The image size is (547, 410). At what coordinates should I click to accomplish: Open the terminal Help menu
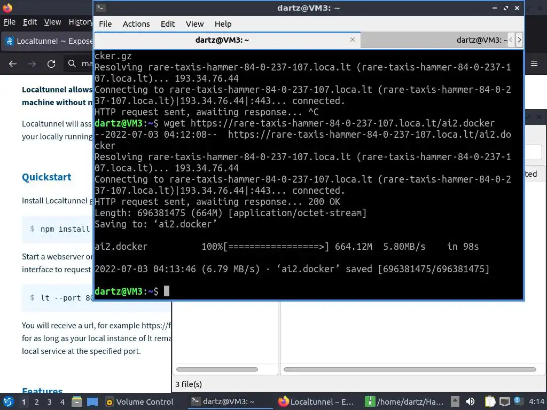coord(223,23)
